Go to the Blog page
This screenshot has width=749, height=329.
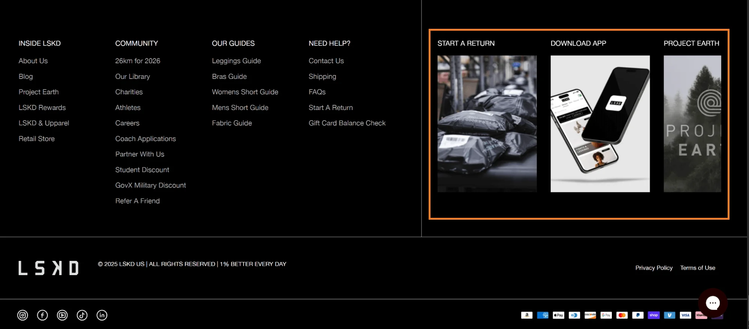25,76
